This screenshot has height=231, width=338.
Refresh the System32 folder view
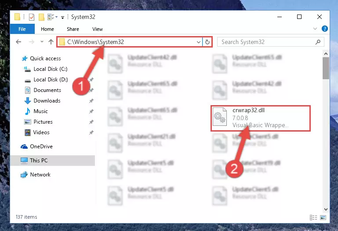207,42
